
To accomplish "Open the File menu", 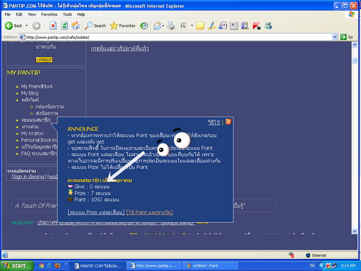I will (7, 14).
